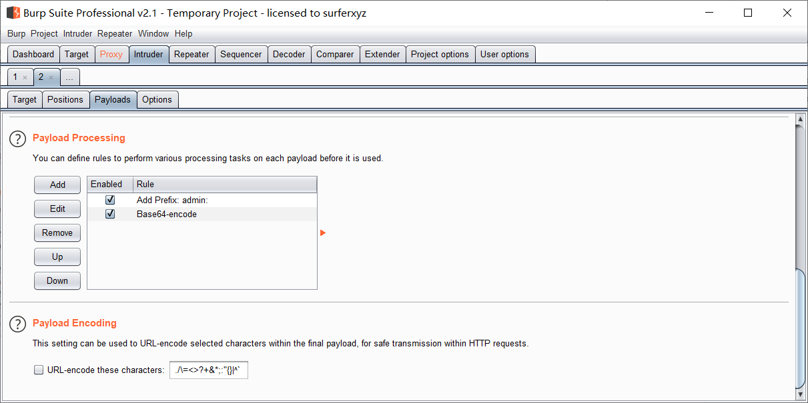808x403 pixels.
Task: Select the Payloads sub-tab
Action: coord(113,100)
